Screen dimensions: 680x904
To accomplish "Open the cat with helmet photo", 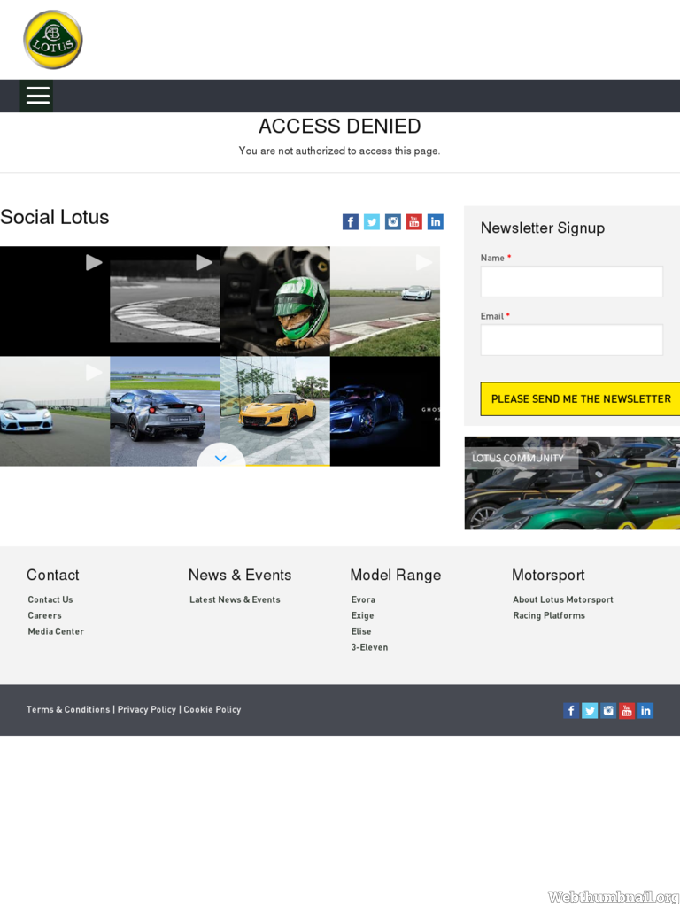I will (275, 301).
